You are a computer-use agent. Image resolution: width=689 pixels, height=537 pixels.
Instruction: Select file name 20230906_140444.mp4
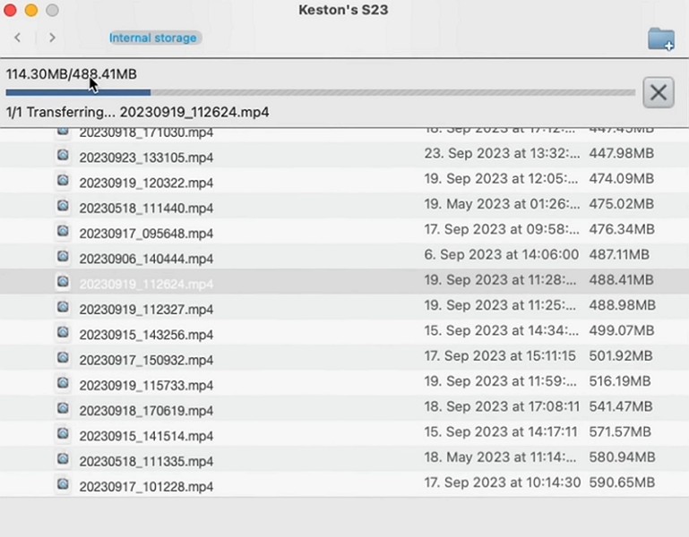click(x=146, y=259)
